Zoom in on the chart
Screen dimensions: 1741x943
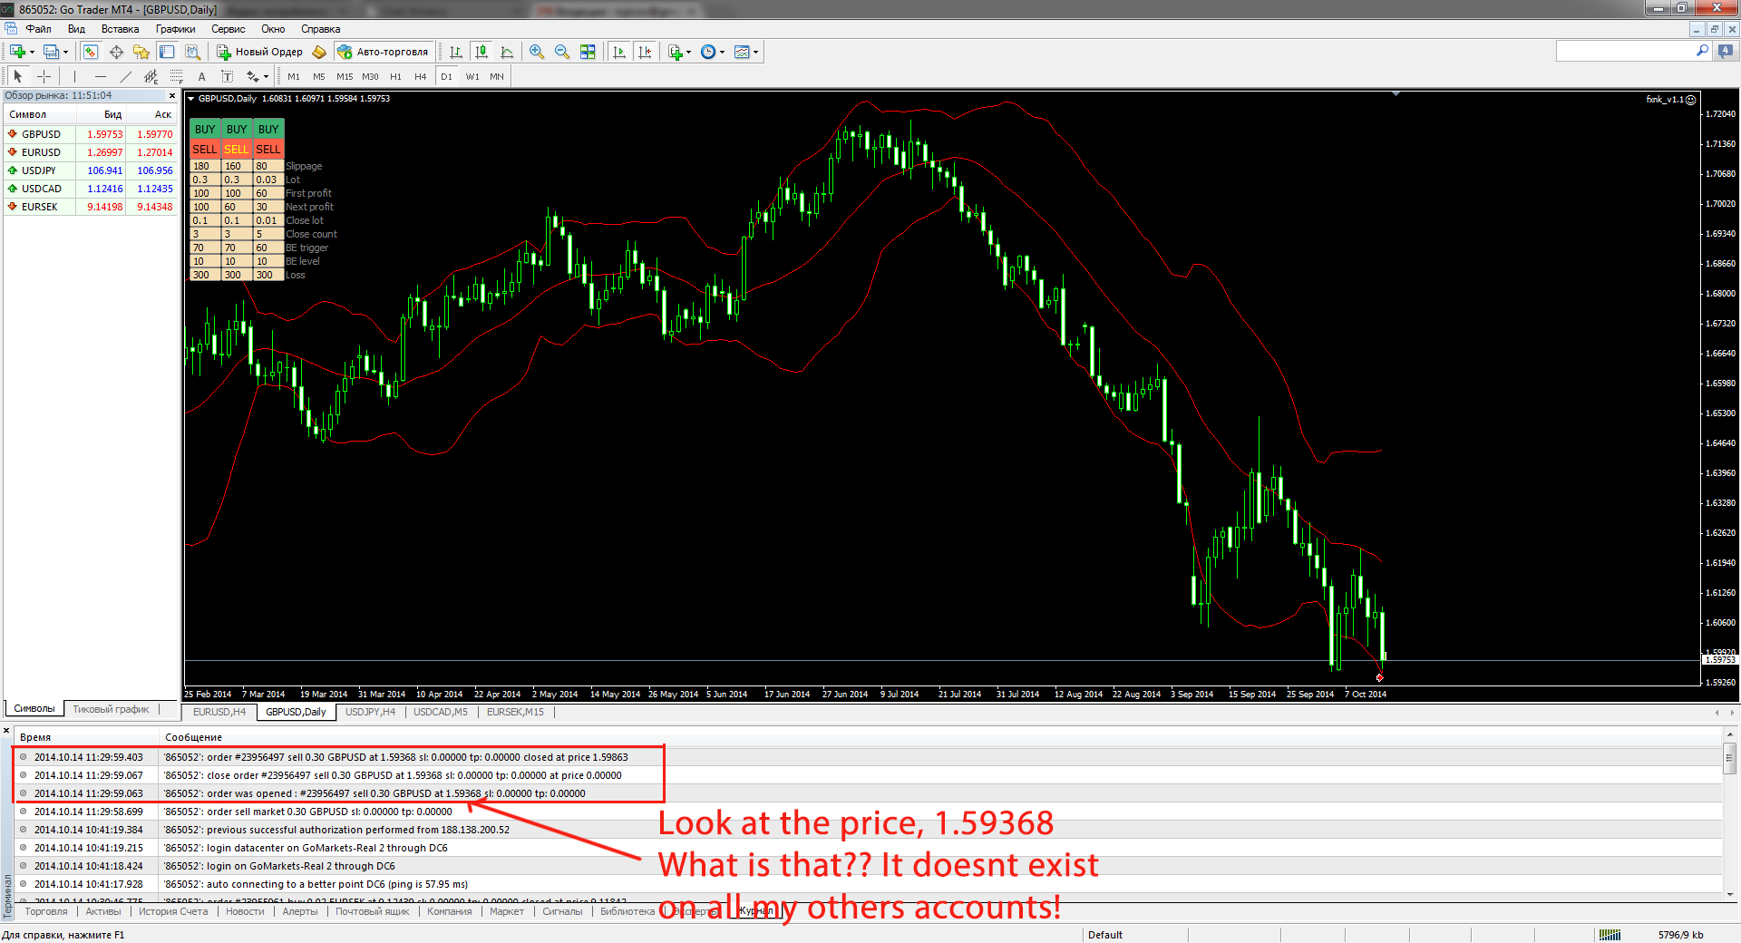point(537,52)
